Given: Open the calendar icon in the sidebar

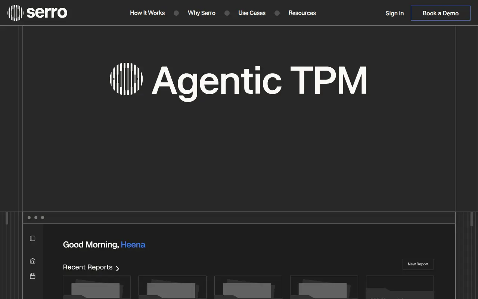Looking at the screenshot, I should click(x=32, y=276).
